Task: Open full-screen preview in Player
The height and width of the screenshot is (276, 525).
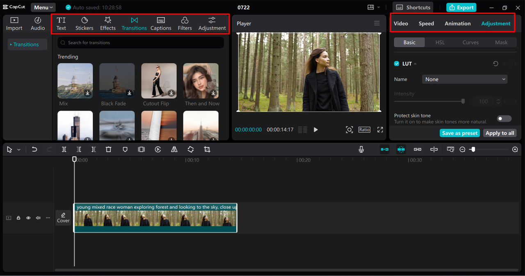Action: (380, 129)
